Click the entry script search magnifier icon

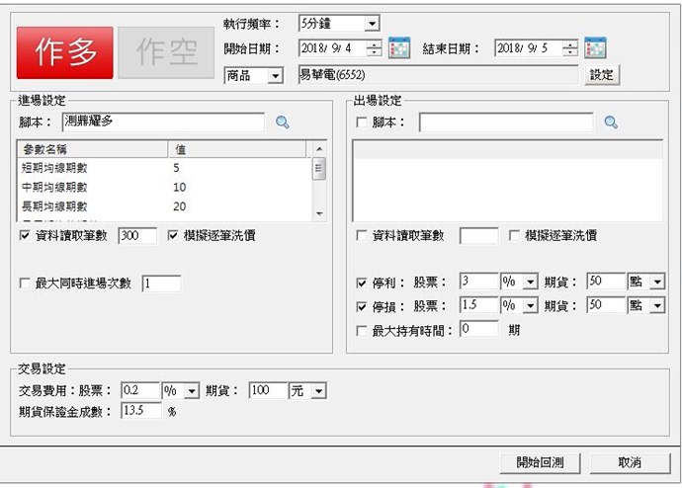pyautogui.click(x=283, y=122)
